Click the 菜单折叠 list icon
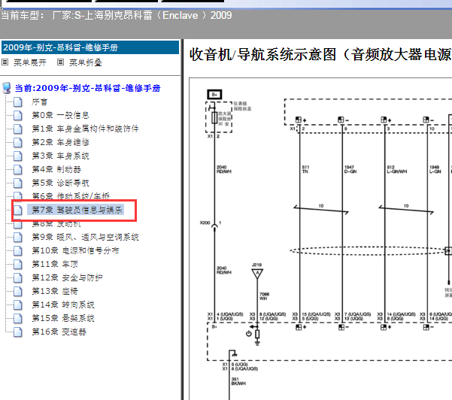The image size is (452, 400). pos(60,62)
